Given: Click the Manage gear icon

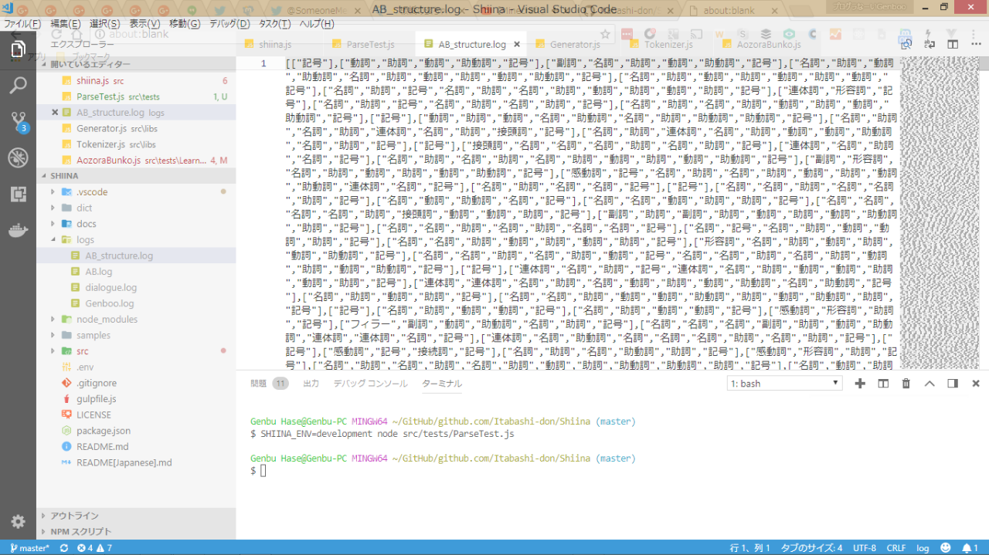Looking at the screenshot, I should click(x=18, y=522).
